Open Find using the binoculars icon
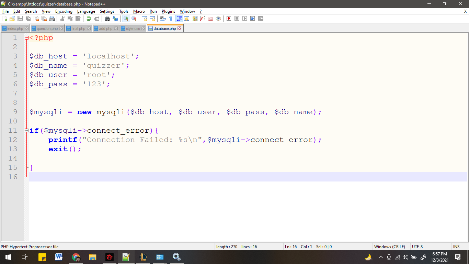 pyautogui.click(x=107, y=19)
